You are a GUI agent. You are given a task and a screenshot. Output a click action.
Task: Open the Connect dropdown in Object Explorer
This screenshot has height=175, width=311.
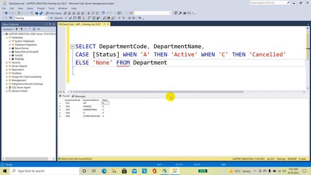[8, 29]
